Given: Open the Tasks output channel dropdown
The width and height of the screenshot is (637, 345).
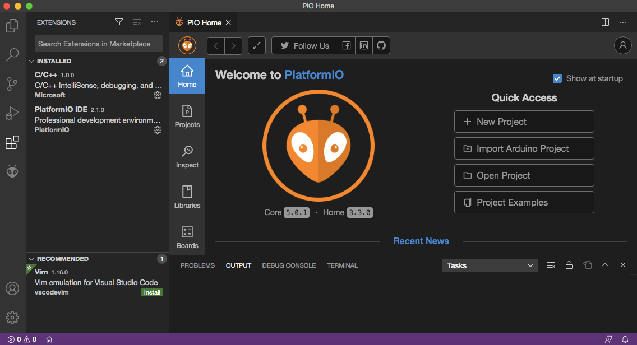Looking at the screenshot, I should click(490, 265).
